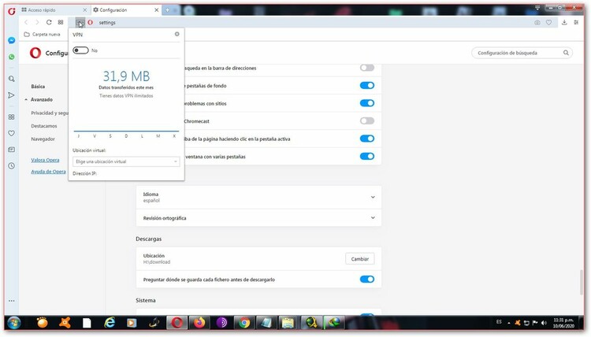591x337 pixels.
Task: Open Internet Explorer from the taskbar
Action: click(x=110, y=323)
